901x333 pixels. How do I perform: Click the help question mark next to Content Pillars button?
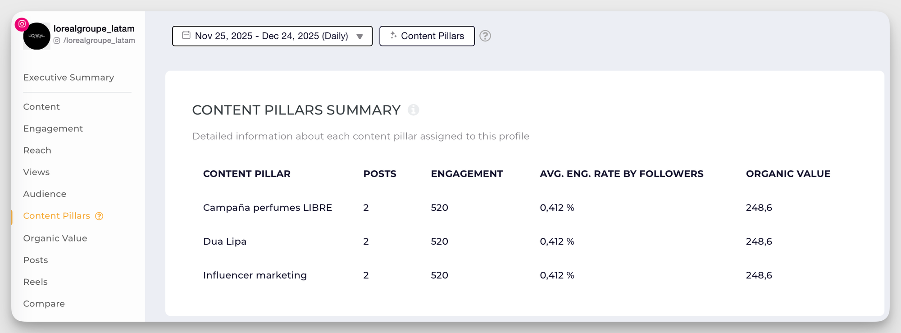[485, 36]
